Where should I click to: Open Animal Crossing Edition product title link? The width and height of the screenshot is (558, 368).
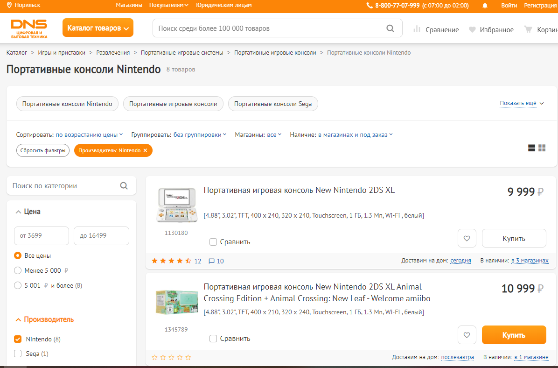(317, 292)
